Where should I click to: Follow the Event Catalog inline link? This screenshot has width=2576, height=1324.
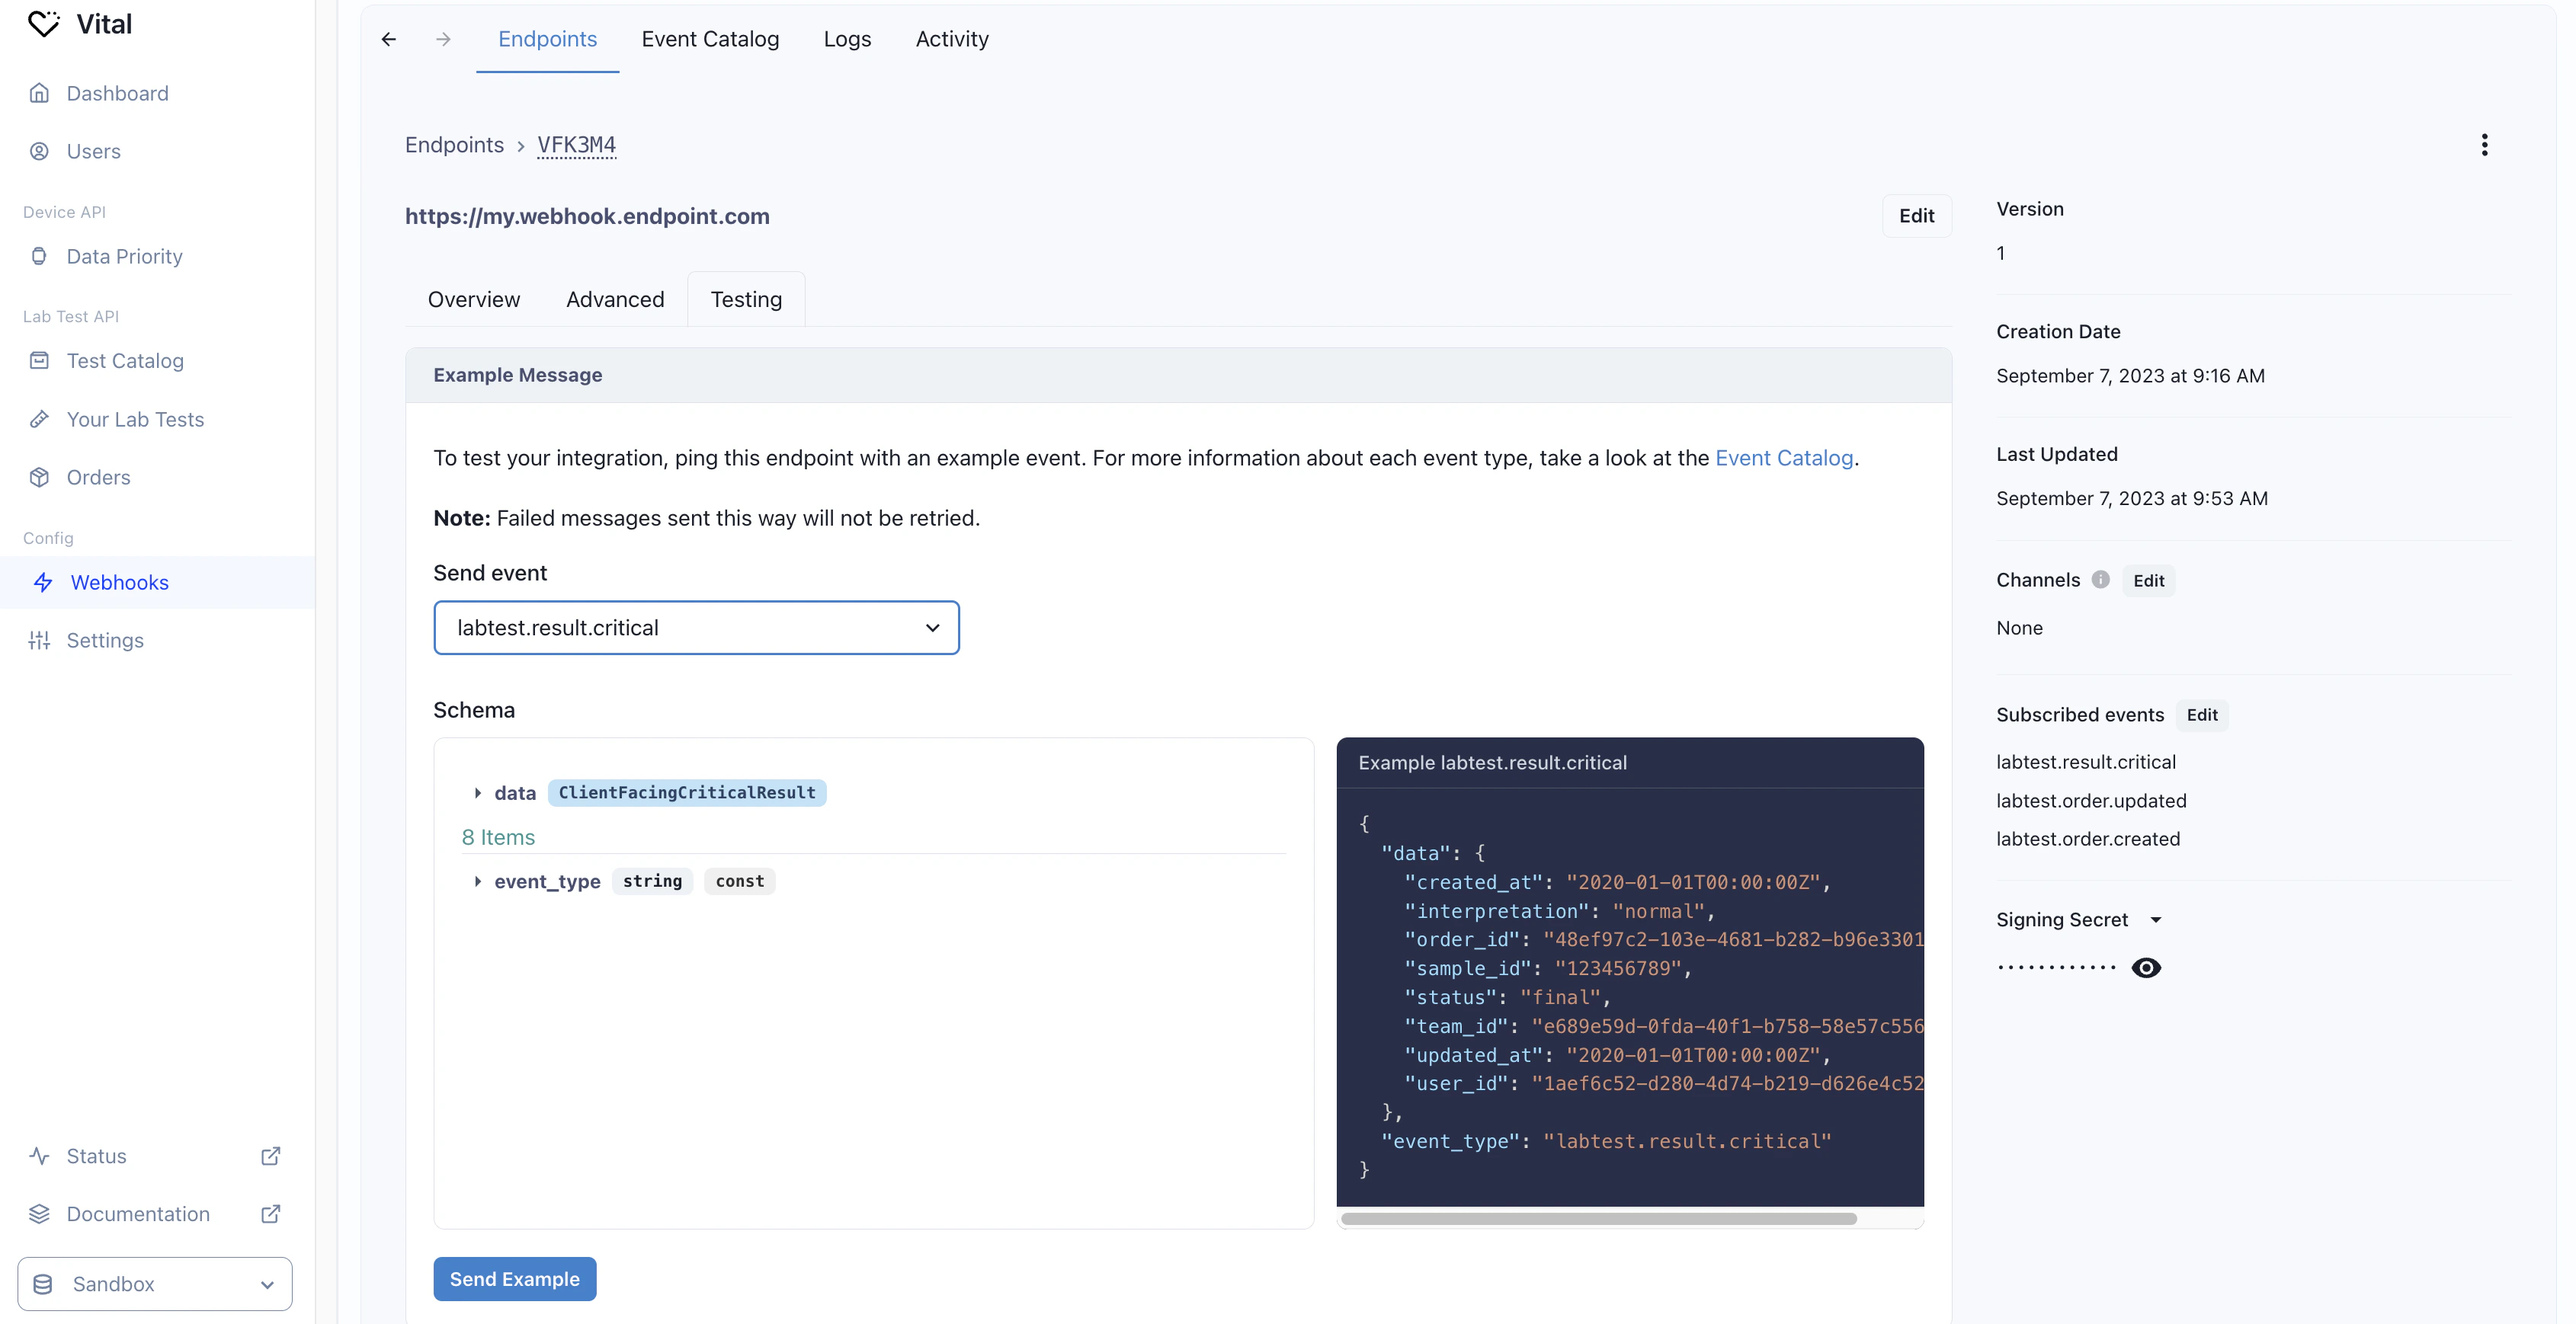1784,458
